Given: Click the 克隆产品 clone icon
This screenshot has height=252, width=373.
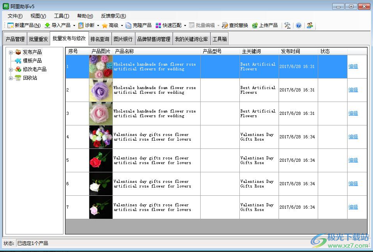Looking at the screenshot, I should coord(129,25).
